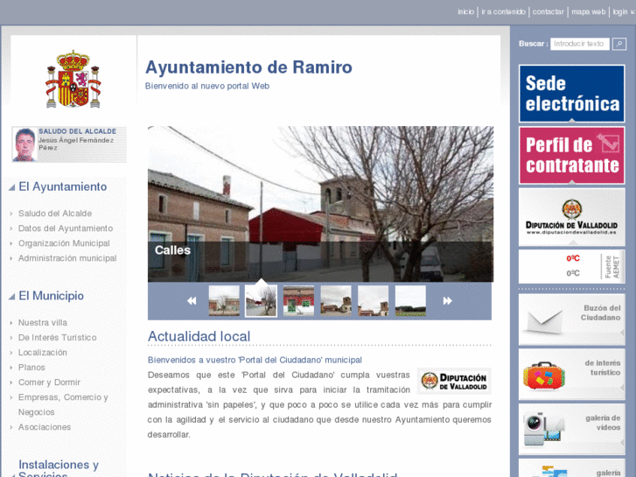Click the AEMET temperature weather widget
The width and height of the screenshot is (636, 477).
(x=571, y=266)
